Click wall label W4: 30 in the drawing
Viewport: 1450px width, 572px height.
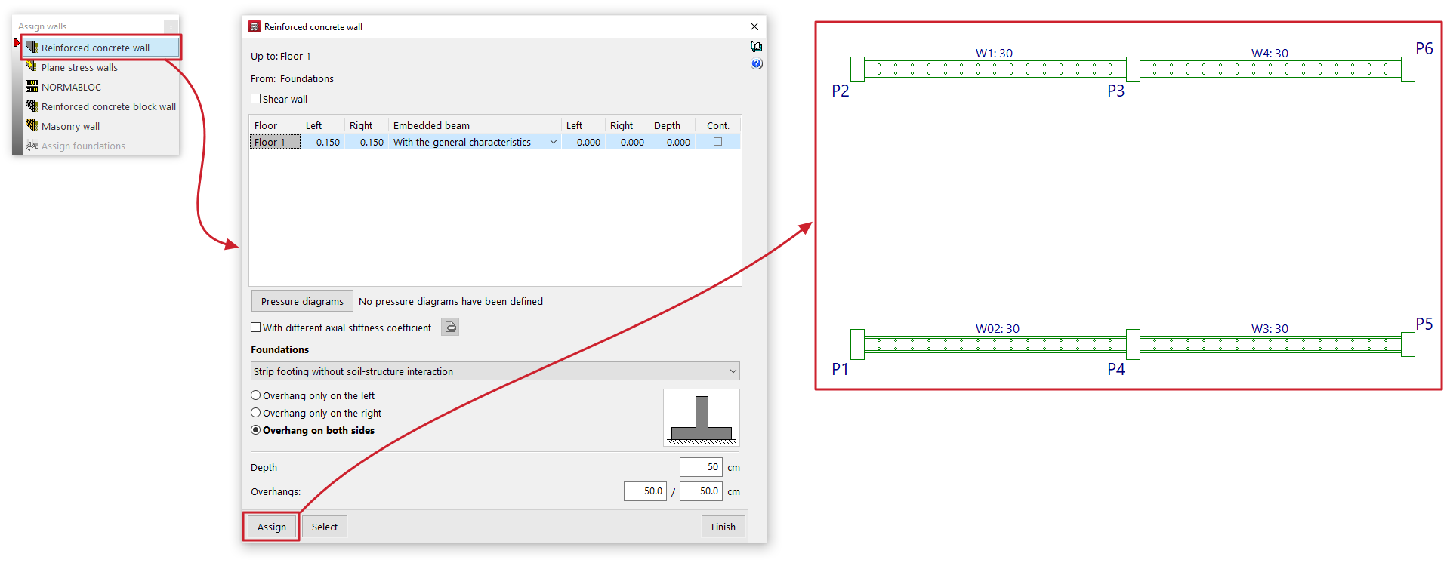[x=1270, y=53]
